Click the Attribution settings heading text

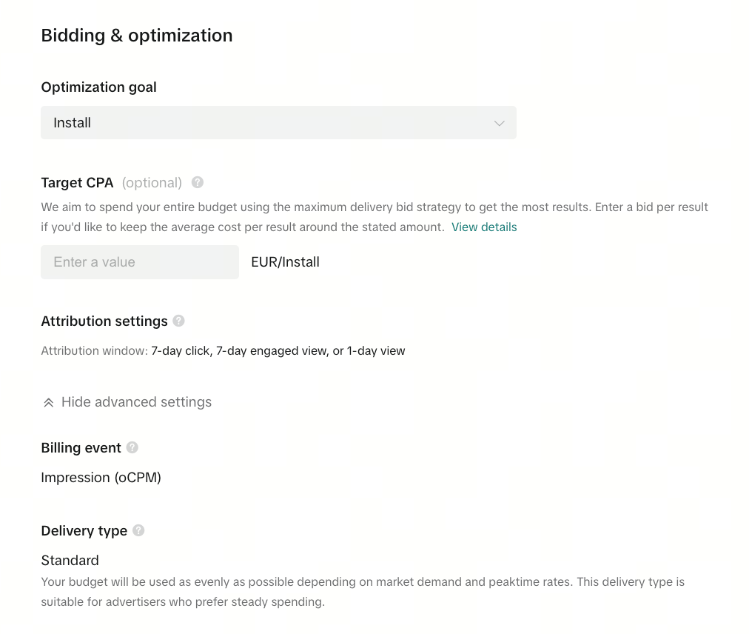tap(104, 321)
